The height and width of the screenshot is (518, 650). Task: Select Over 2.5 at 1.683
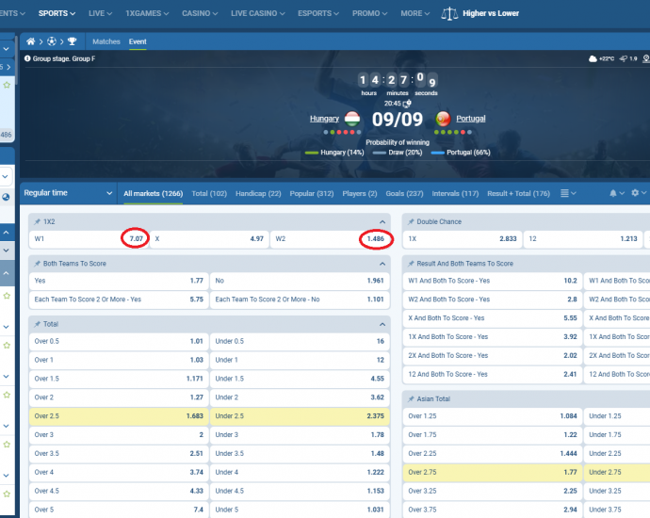click(119, 416)
